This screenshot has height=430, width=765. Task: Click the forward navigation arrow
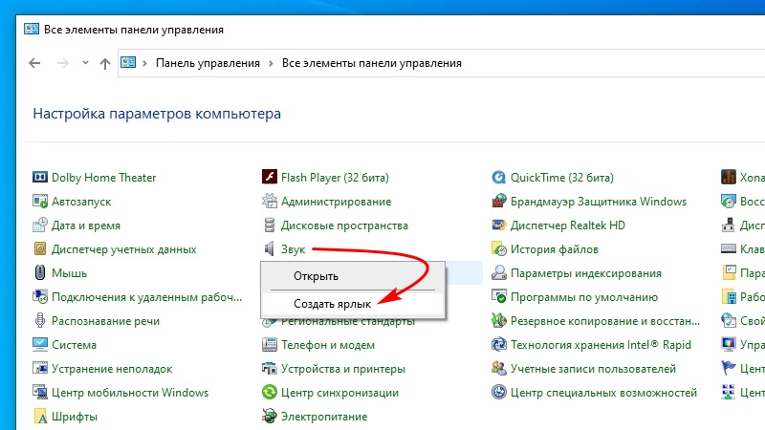tap(63, 63)
